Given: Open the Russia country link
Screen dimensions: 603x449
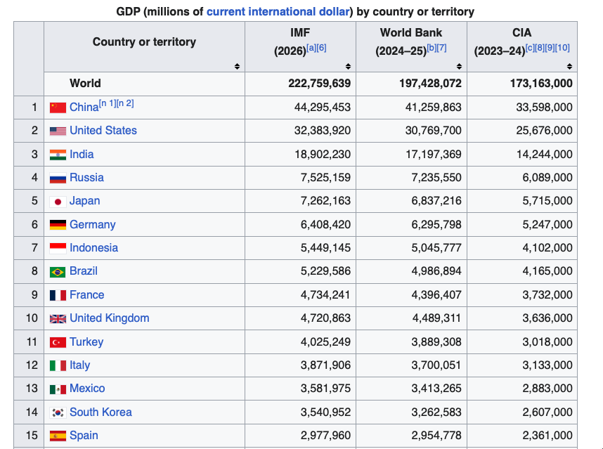Looking at the screenshot, I should click(x=86, y=177).
